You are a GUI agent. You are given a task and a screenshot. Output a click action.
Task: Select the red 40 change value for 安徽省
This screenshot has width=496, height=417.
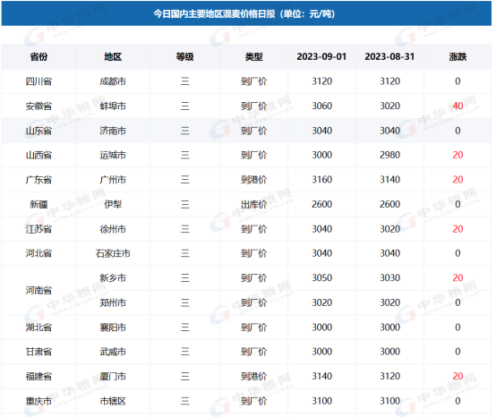[x=458, y=106]
